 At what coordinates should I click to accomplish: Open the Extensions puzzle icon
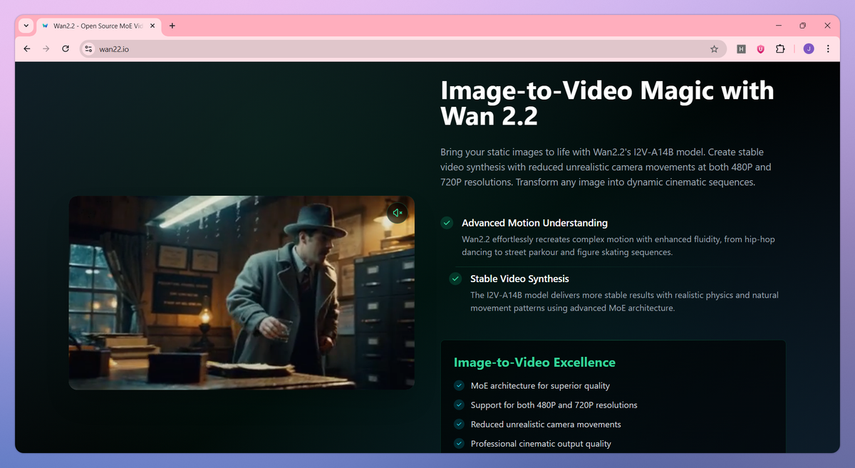coord(780,49)
